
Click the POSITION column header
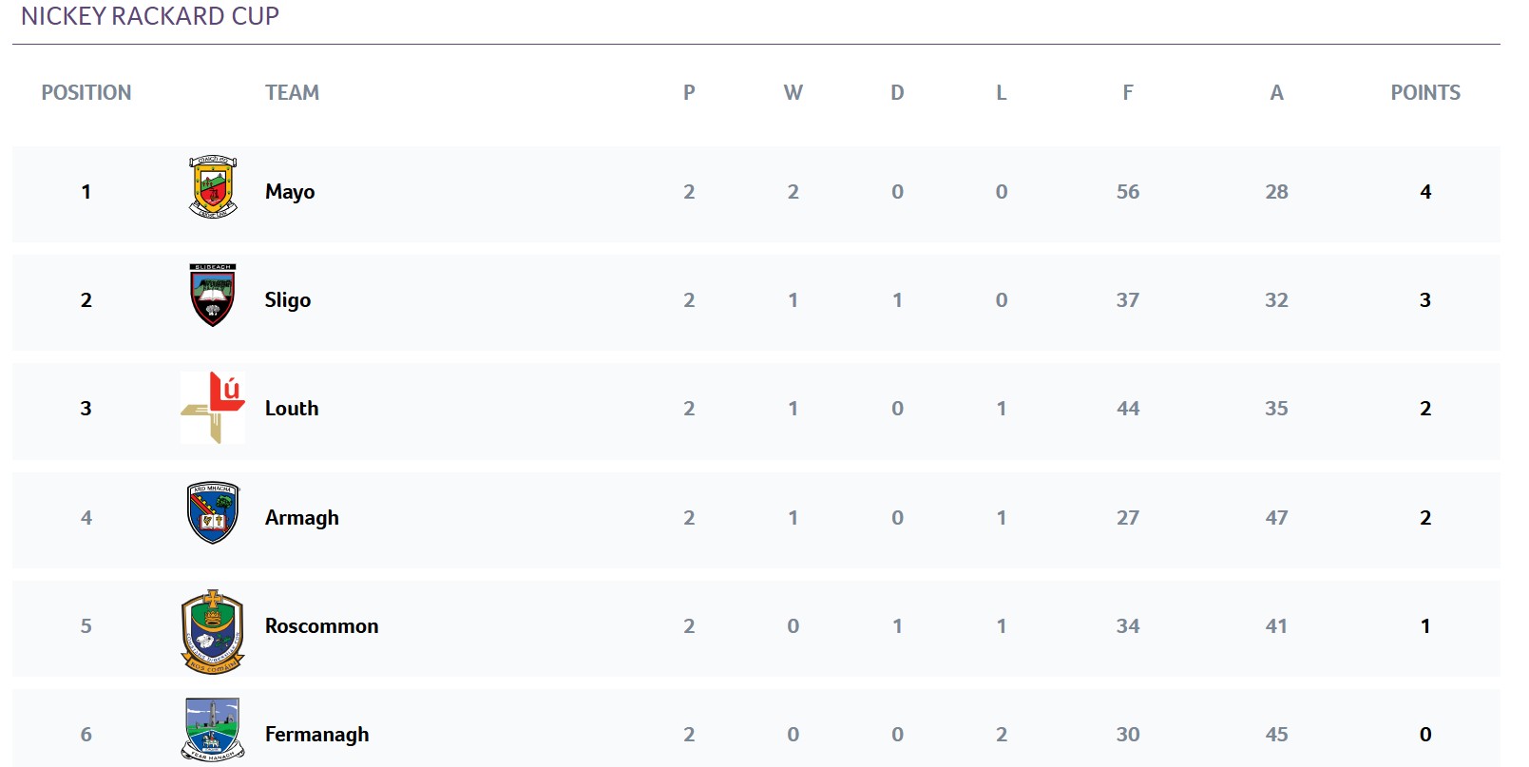click(x=86, y=92)
